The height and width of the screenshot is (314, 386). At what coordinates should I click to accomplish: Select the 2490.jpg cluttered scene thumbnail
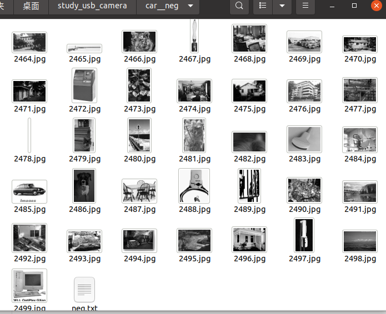(x=304, y=190)
